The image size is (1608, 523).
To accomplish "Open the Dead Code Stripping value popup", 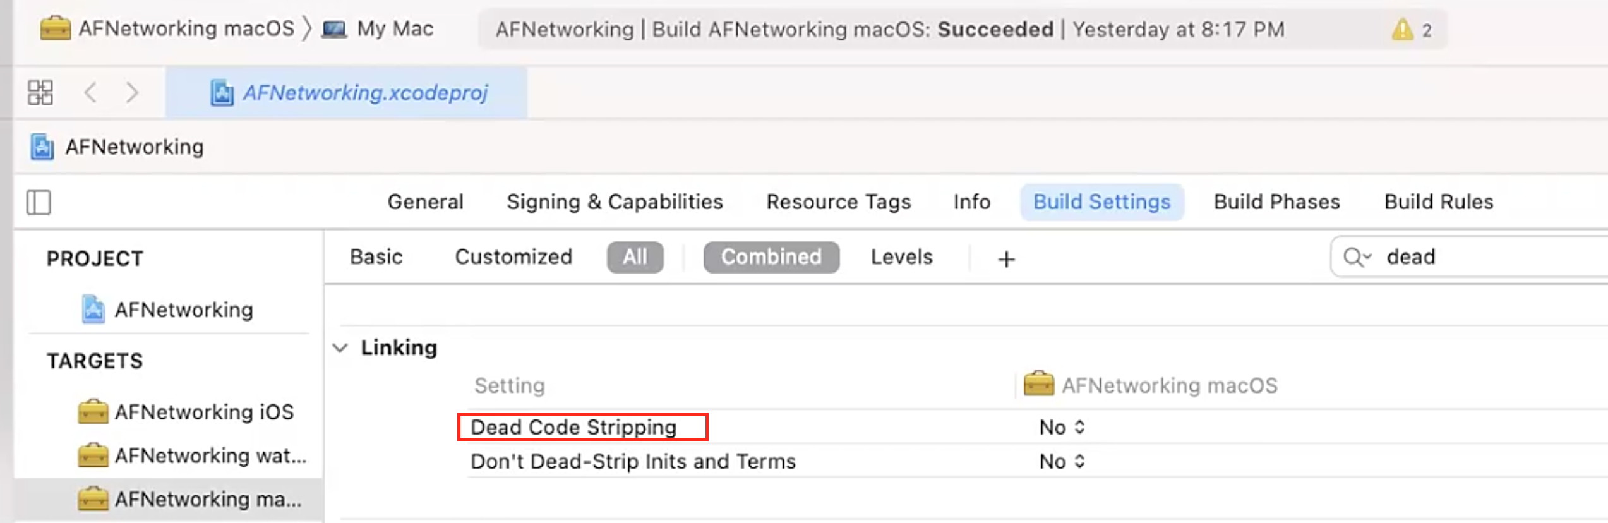I will click(1062, 428).
